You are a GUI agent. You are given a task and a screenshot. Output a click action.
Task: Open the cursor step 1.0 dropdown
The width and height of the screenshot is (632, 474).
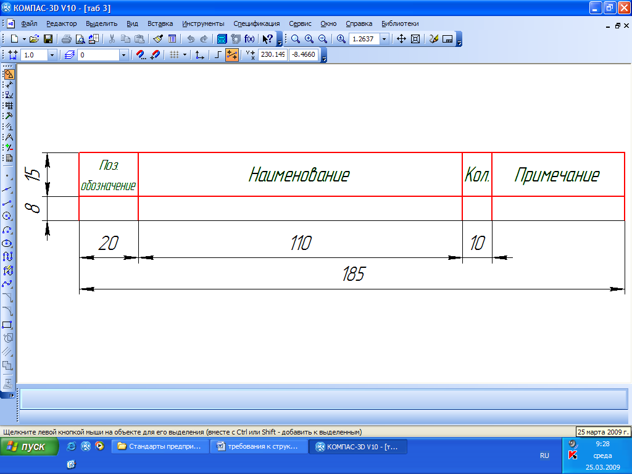point(52,55)
